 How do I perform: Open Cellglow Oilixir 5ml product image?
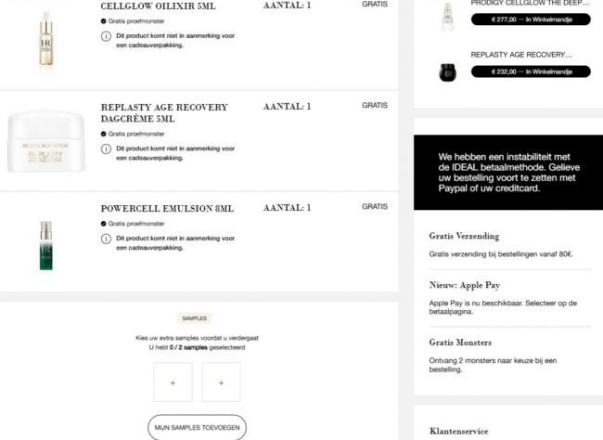pyautogui.click(x=46, y=41)
